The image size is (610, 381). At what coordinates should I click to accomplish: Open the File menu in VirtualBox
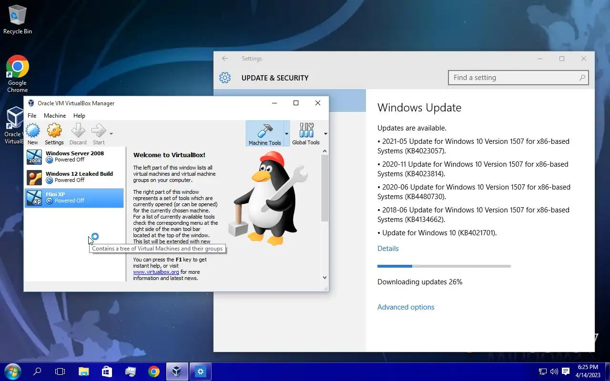(x=32, y=115)
